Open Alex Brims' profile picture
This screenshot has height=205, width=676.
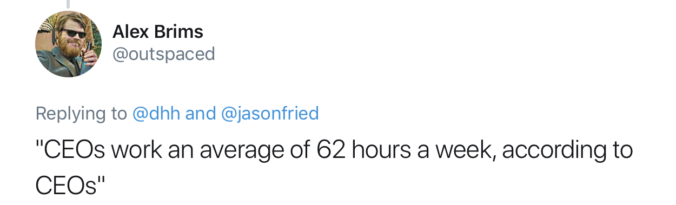pyautogui.click(x=68, y=44)
